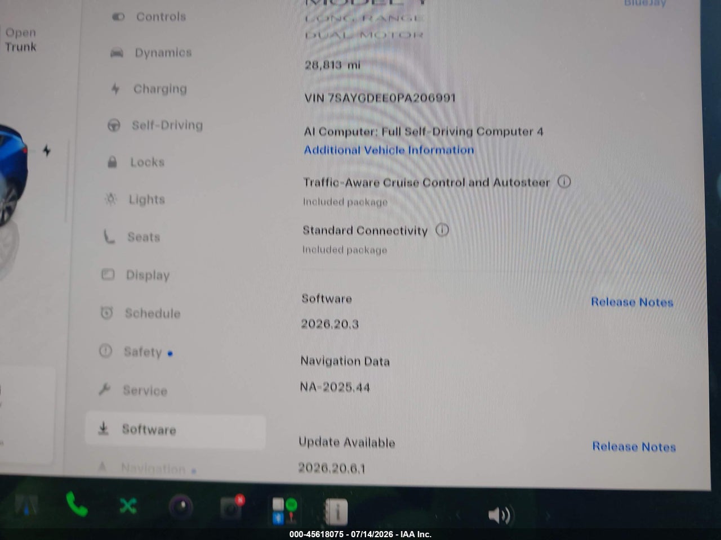The width and height of the screenshot is (721, 540).
Task: Open the Dynamics menu
Action: click(151, 53)
